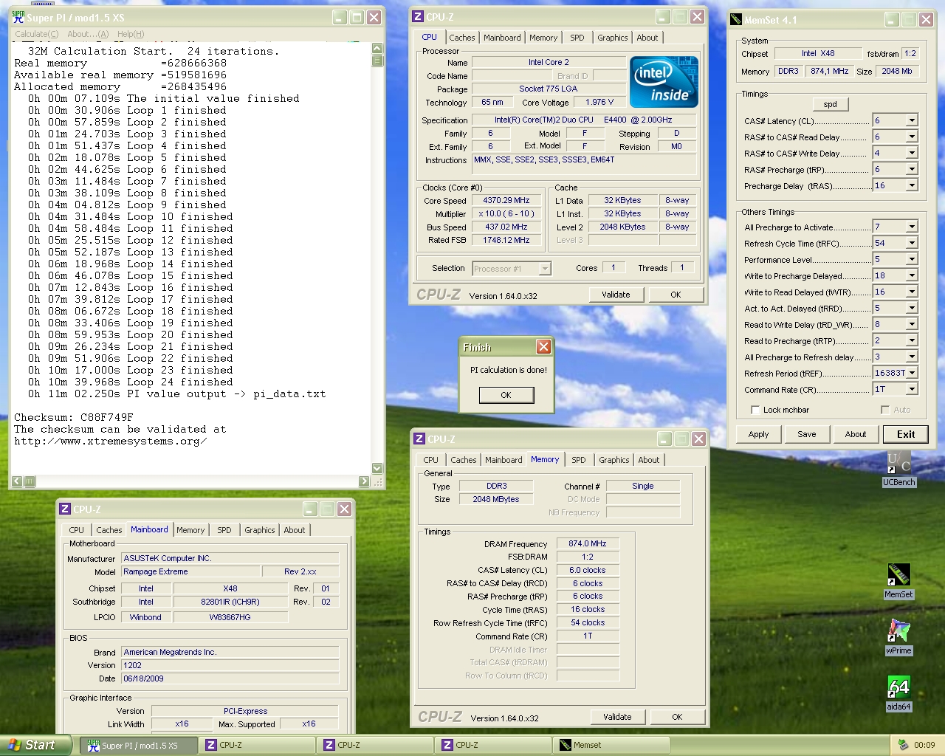This screenshot has height=756, width=945.
Task: Click the Super PI title bar icon
Action: tap(18, 17)
